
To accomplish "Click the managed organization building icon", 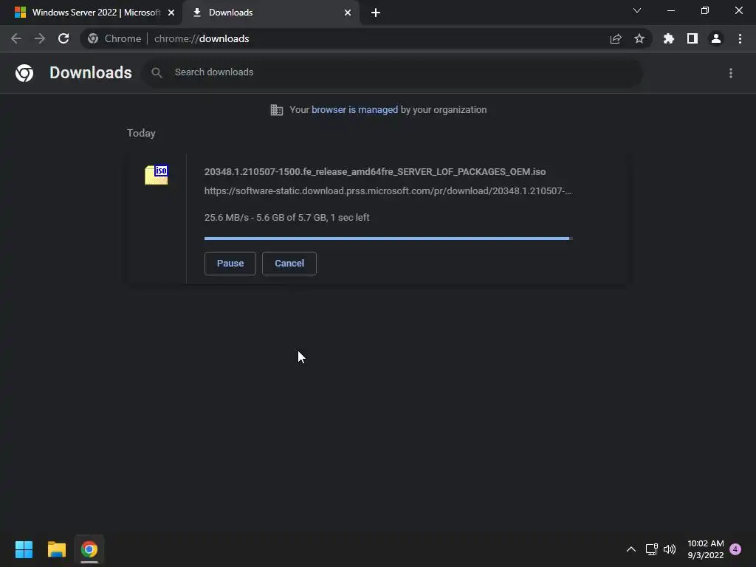I will (277, 110).
